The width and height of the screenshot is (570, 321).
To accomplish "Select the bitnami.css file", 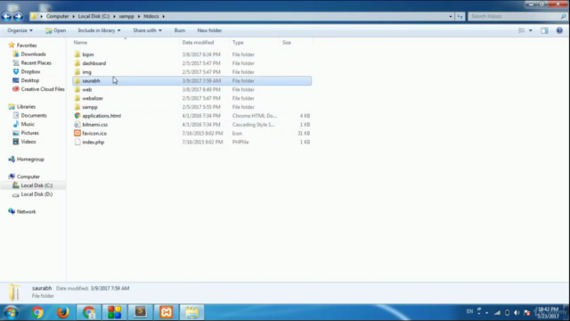I will pyautogui.click(x=94, y=125).
